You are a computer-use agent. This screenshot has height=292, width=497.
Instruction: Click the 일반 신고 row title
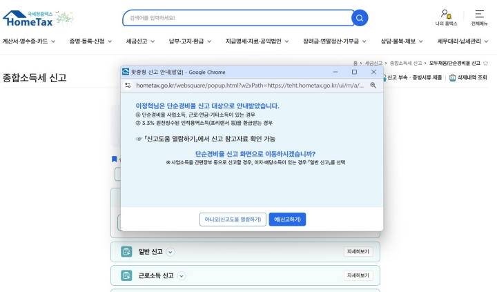coord(150,252)
